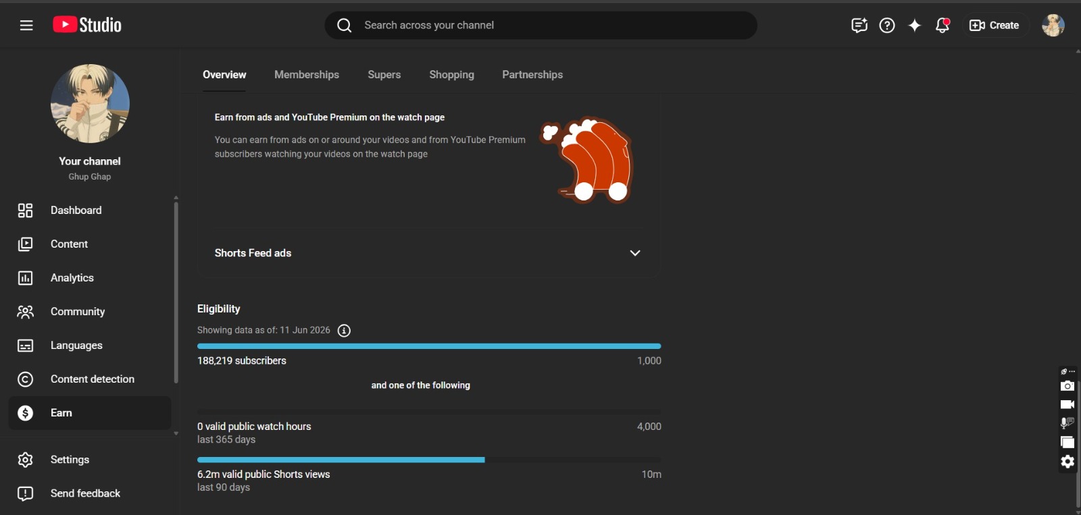
Task: Click the Content detection copyright icon
Action: coord(25,379)
